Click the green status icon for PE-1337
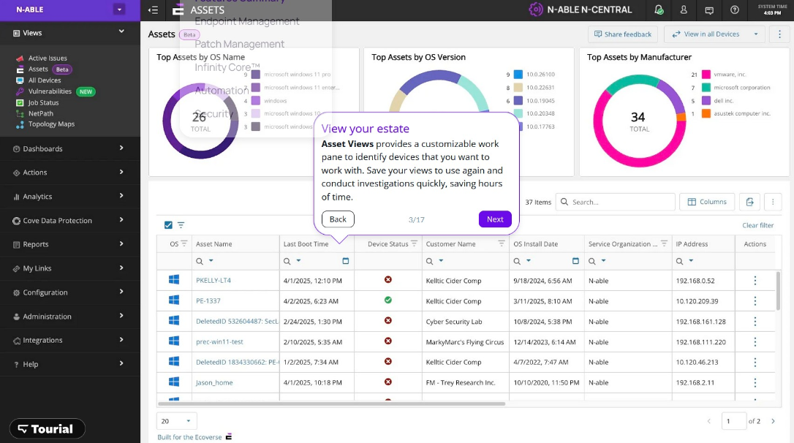 [388, 300]
